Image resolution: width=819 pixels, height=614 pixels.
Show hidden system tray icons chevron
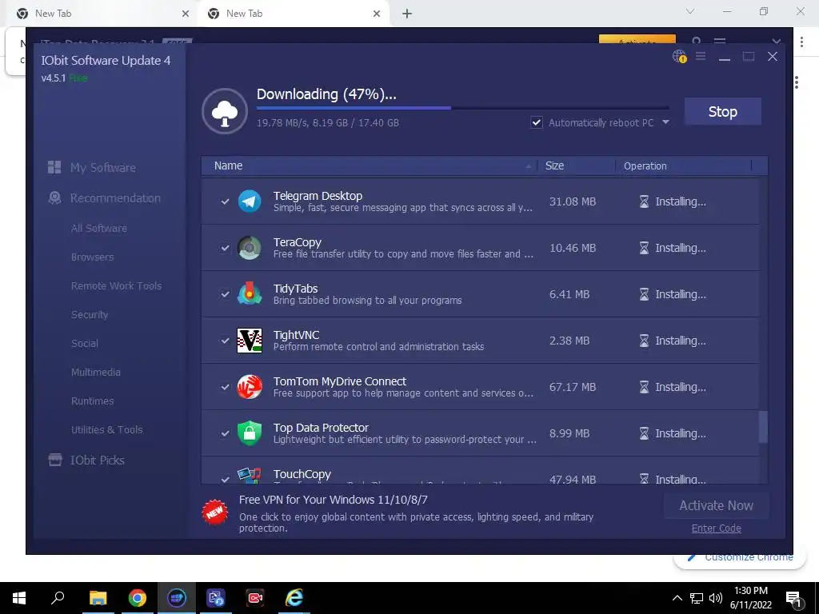pyautogui.click(x=677, y=598)
